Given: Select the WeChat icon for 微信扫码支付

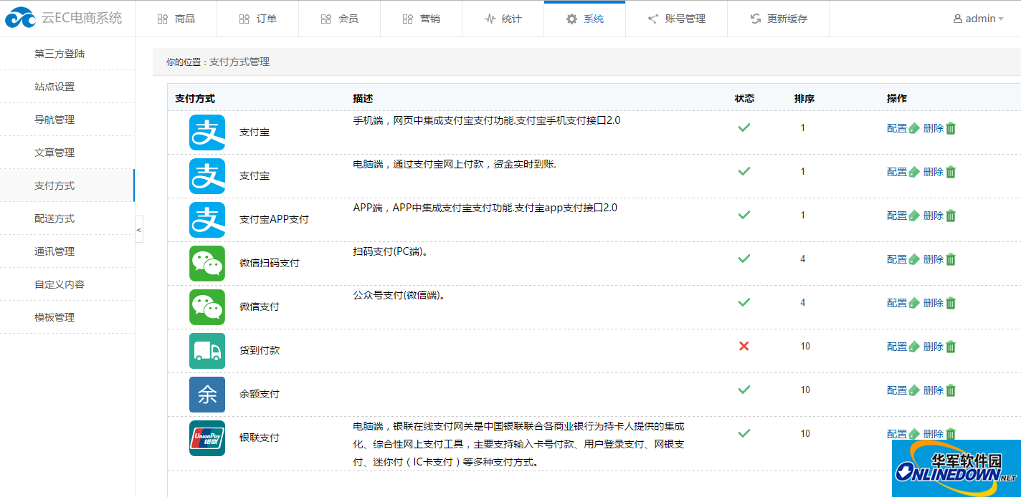Looking at the screenshot, I should pyautogui.click(x=206, y=263).
